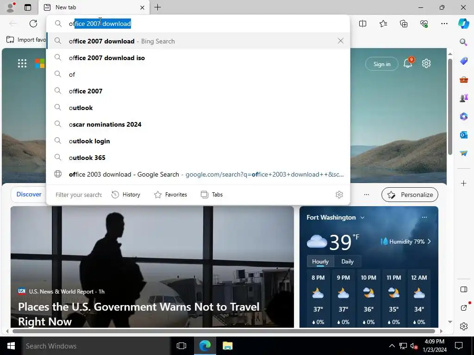Open the sidebar Outlook icon
The height and width of the screenshot is (355, 474).
click(463, 135)
